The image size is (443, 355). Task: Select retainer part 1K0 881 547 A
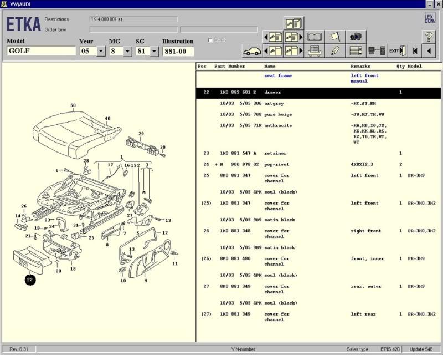pos(318,154)
